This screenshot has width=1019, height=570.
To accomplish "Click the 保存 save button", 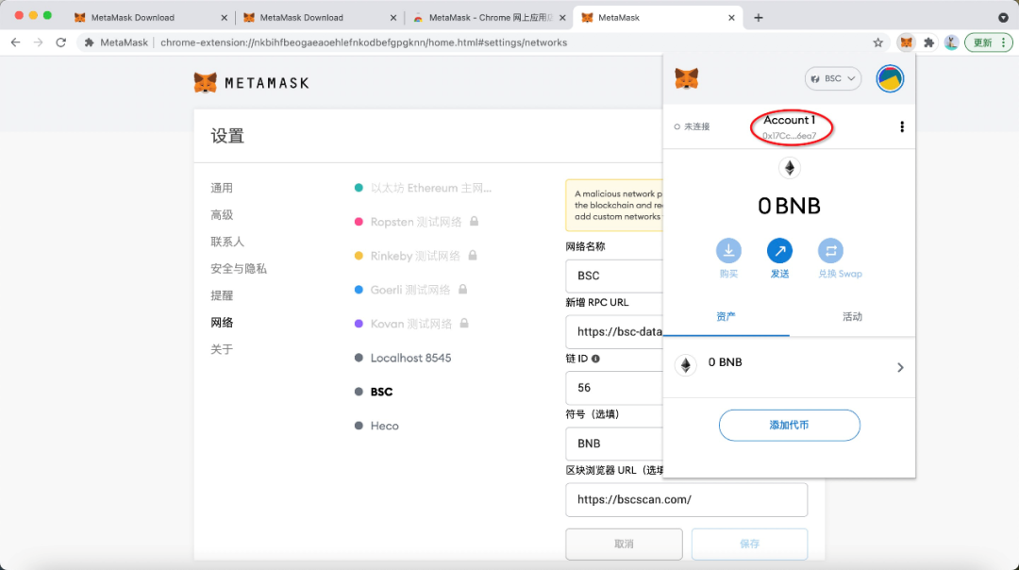I will [x=749, y=544].
